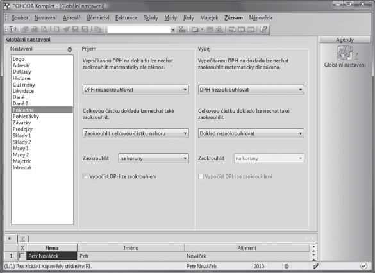The image size is (375, 273).
Task: Select Daně 2 in Nastavení list
Action: click(21, 104)
